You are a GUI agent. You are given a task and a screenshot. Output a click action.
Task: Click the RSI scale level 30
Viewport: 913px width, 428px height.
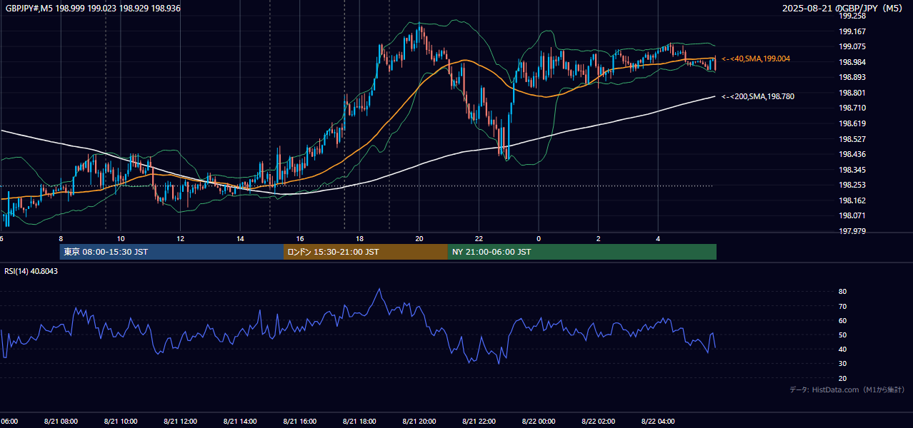843,364
